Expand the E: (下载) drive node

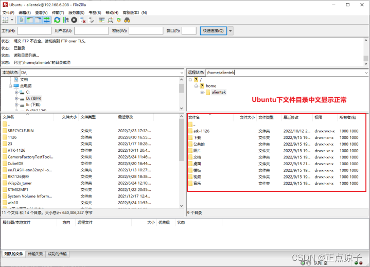pyautogui.click(x=16, y=105)
